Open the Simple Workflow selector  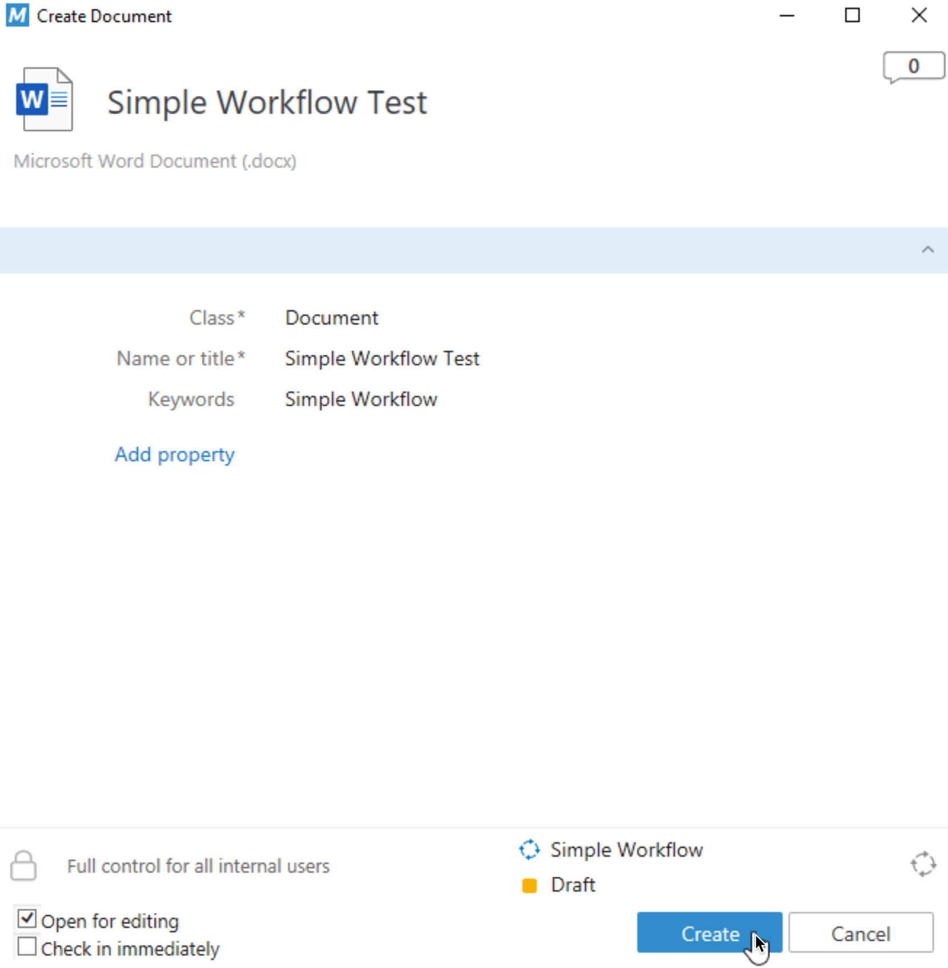tap(626, 850)
